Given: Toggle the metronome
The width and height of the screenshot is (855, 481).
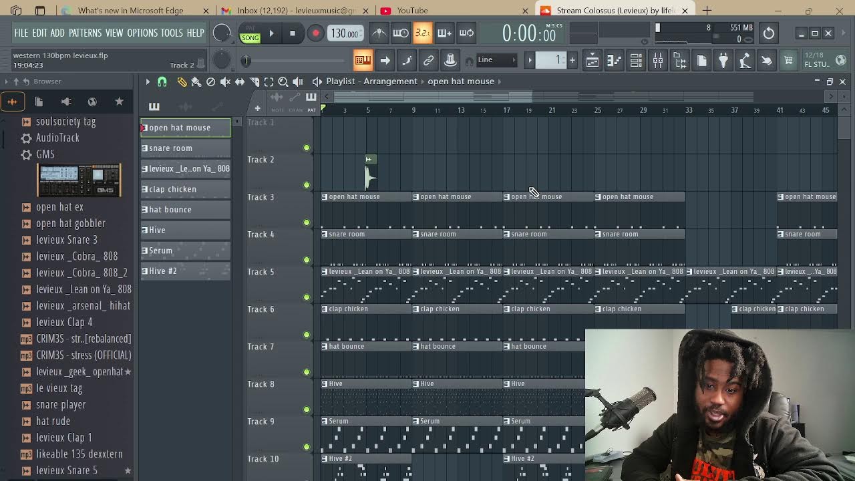Looking at the screenshot, I should (379, 33).
